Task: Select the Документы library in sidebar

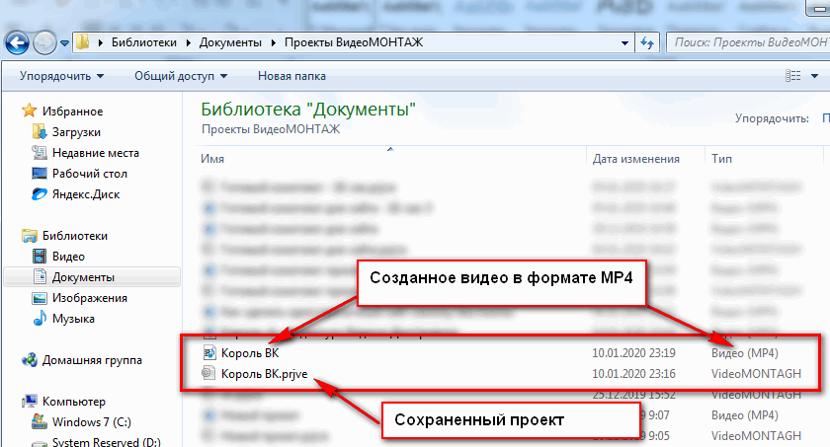Action: (x=83, y=277)
